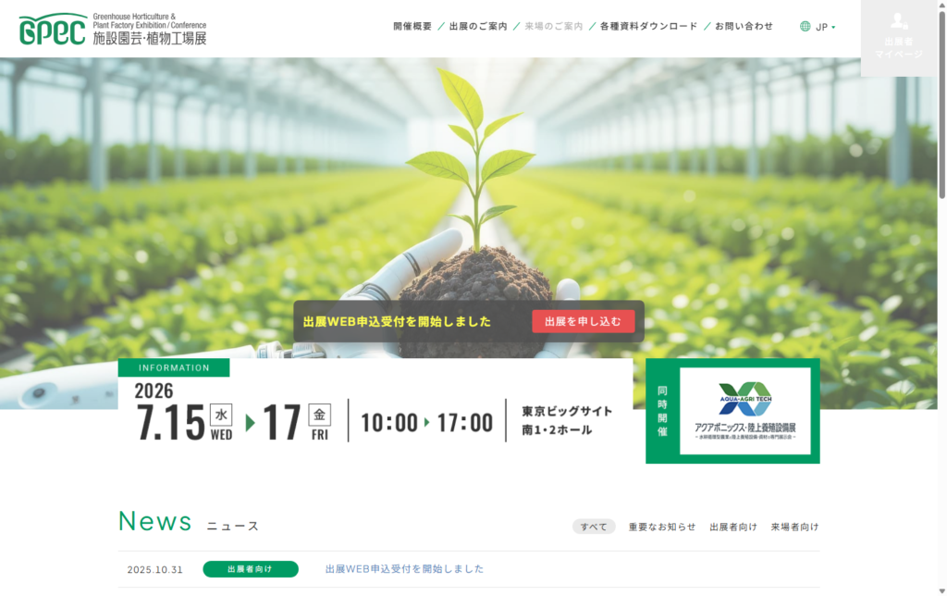The width and height of the screenshot is (947, 596).
Task: Click the GPEC logo in the header
Action: [113, 30]
